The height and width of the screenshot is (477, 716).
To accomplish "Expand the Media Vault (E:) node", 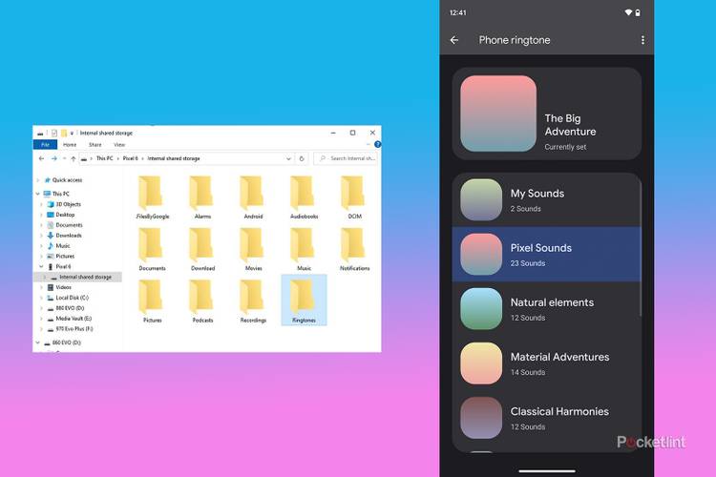I will [42, 319].
